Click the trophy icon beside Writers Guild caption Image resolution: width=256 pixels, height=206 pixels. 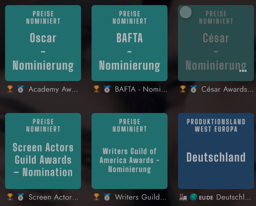pos(97,197)
